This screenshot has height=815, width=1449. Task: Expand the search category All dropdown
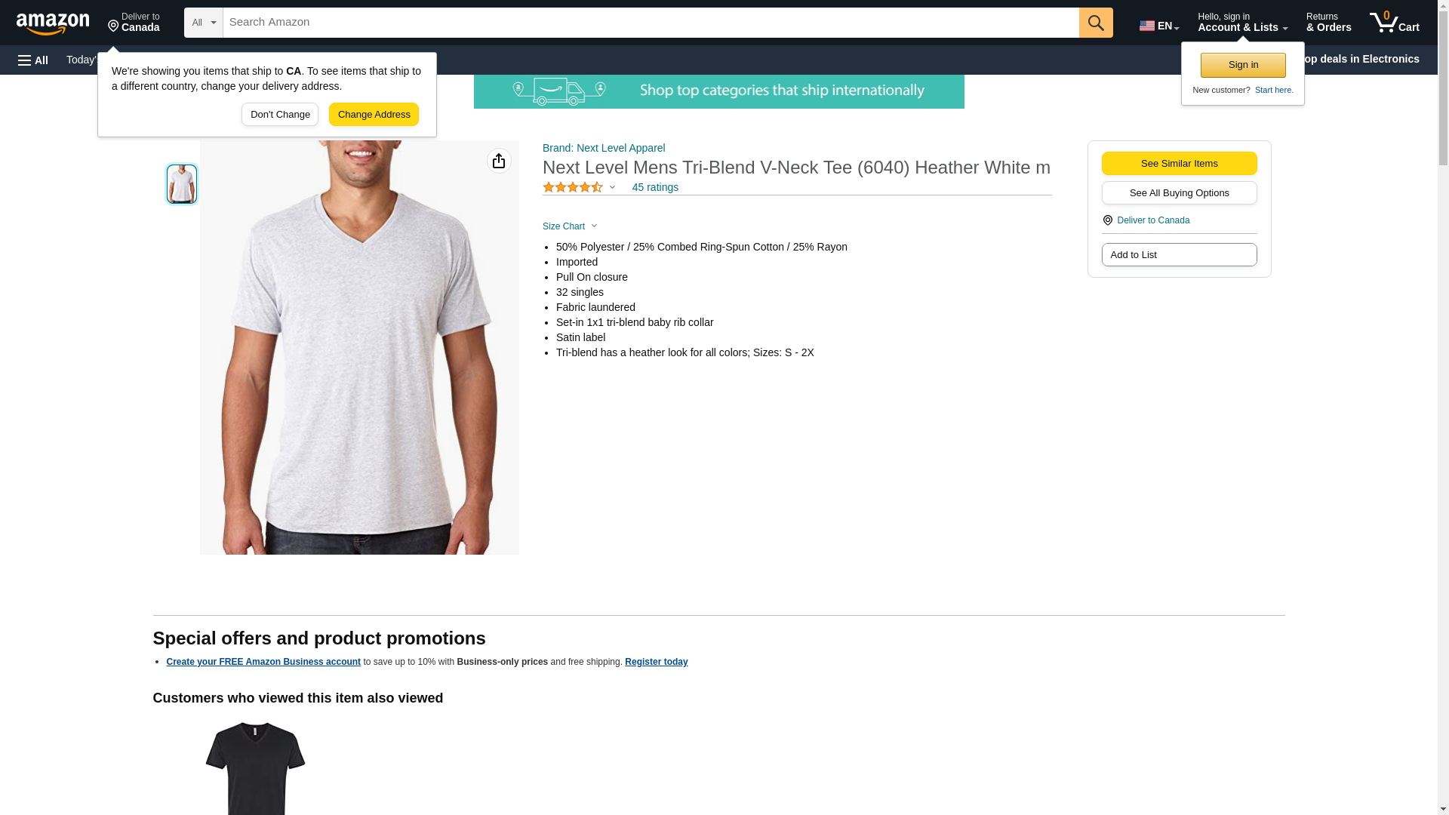pyautogui.click(x=204, y=23)
